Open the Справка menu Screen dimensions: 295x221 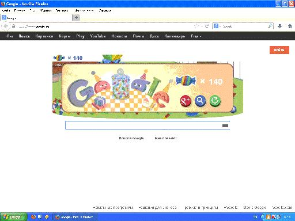tap(105, 10)
